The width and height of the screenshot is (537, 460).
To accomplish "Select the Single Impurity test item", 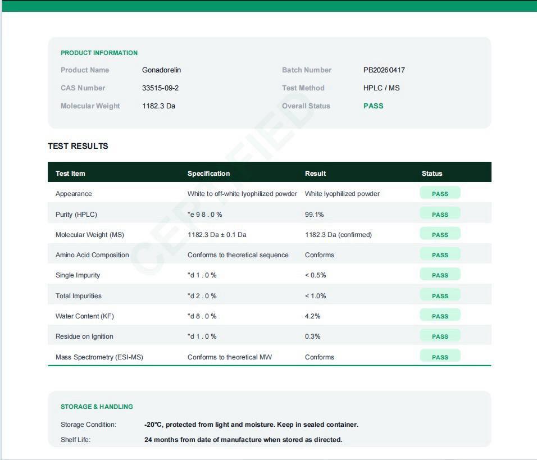I will coord(78,275).
